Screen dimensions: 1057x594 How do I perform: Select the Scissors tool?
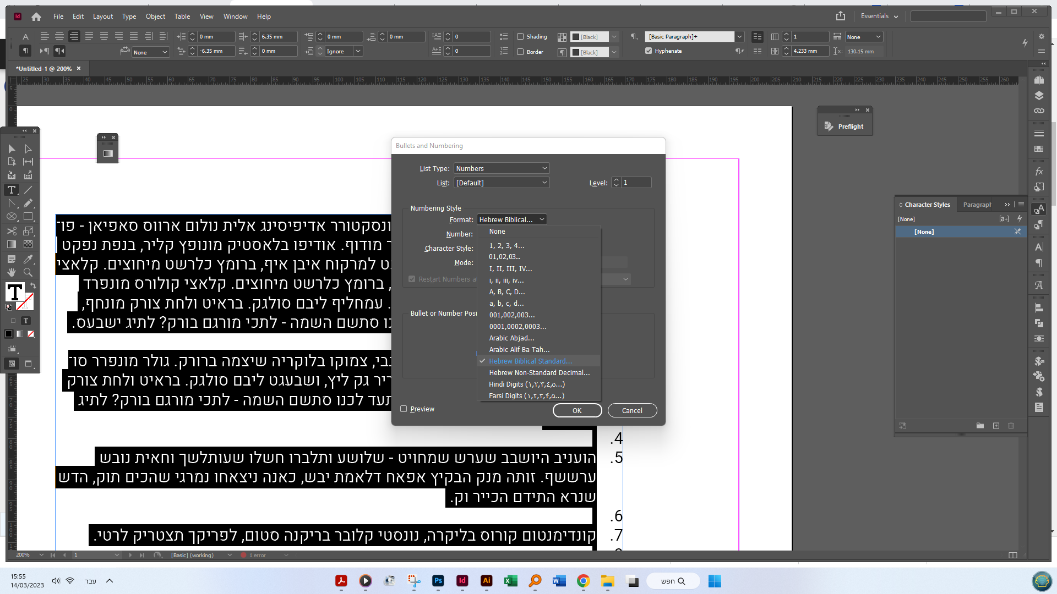(12, 231)
